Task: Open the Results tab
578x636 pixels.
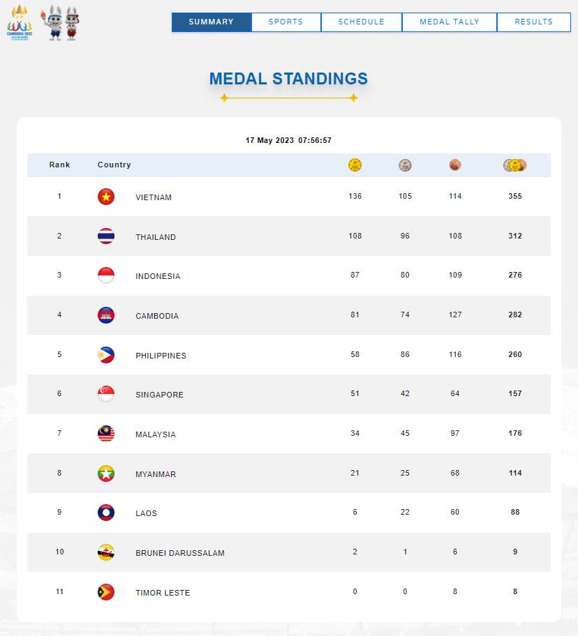Action: tap(534, 22)
